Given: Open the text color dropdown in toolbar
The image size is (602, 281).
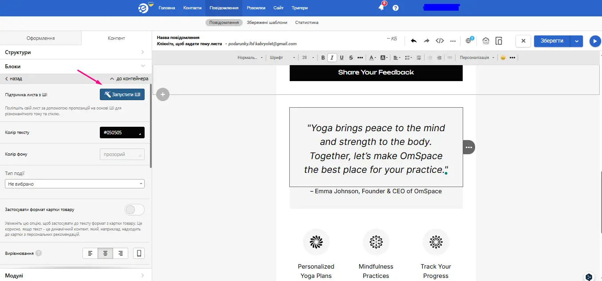Looking at the screenshot, I should 373,58.
